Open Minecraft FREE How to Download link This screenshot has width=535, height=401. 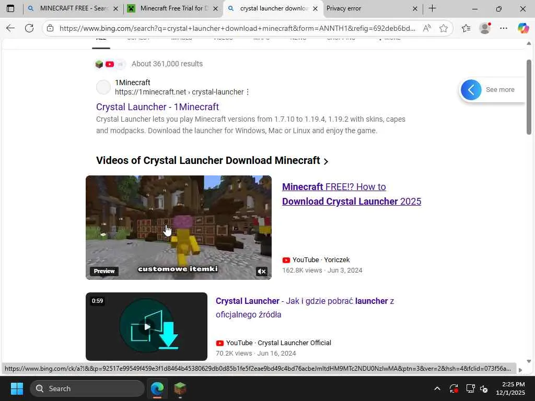pos(352,194)
